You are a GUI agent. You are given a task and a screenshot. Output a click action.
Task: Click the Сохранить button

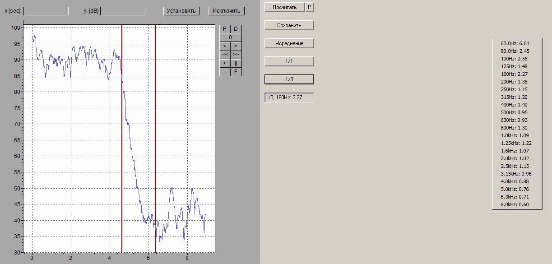[x=289, y=25]
